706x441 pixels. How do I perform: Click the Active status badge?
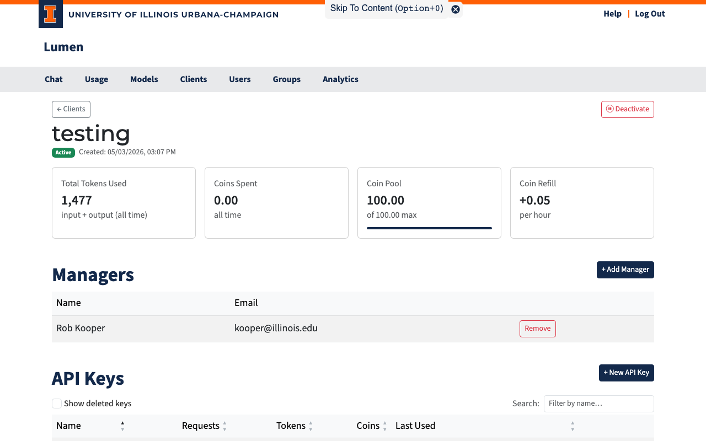(63, 152)
